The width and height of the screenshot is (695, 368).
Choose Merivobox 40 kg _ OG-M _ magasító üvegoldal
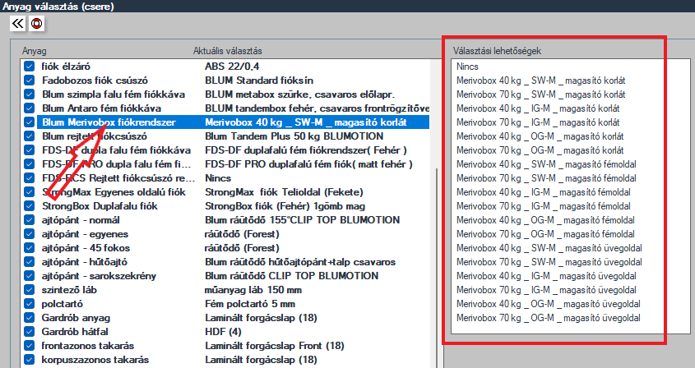click(x=549, y=304)
